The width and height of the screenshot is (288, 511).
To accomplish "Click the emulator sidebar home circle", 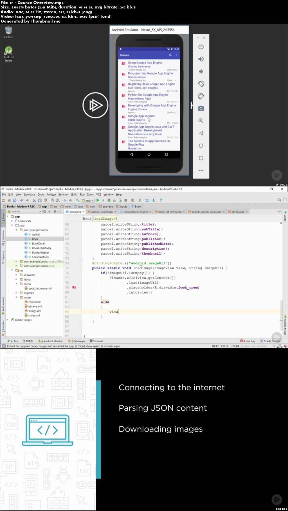I will coord(201,146).
